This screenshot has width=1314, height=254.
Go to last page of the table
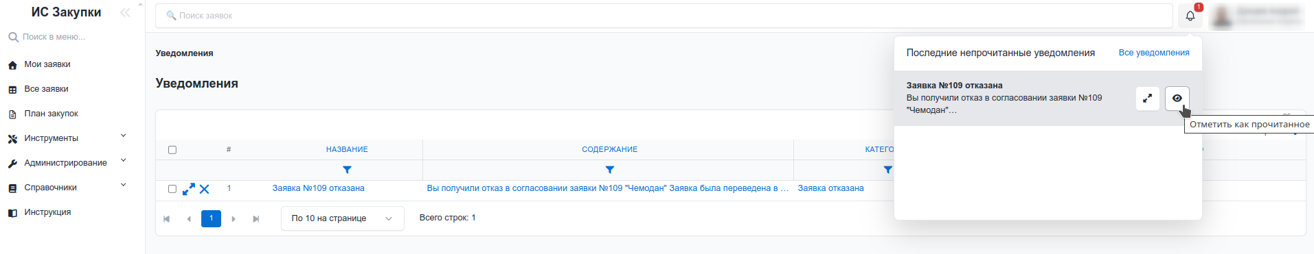[x=256, y=219]
